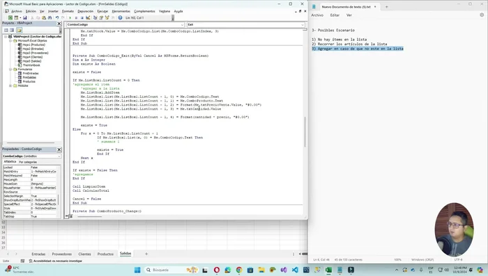Run the macro with the green play icon
The image size is (488, 276).
coord(70,17)
